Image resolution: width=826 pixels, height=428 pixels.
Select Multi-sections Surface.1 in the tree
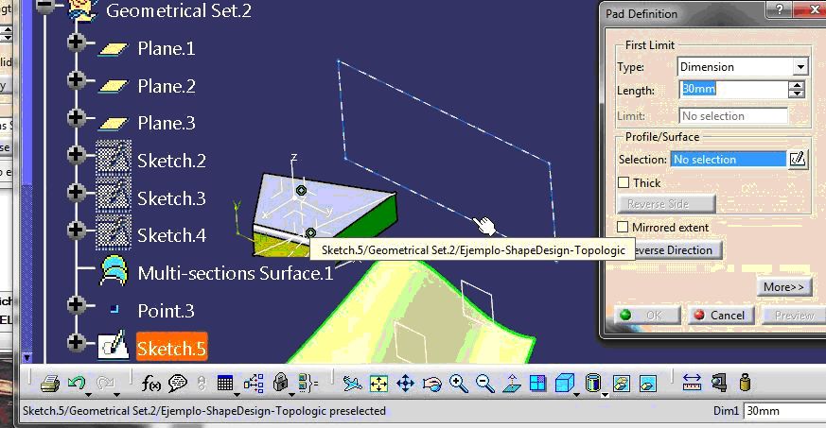(235, 273)
